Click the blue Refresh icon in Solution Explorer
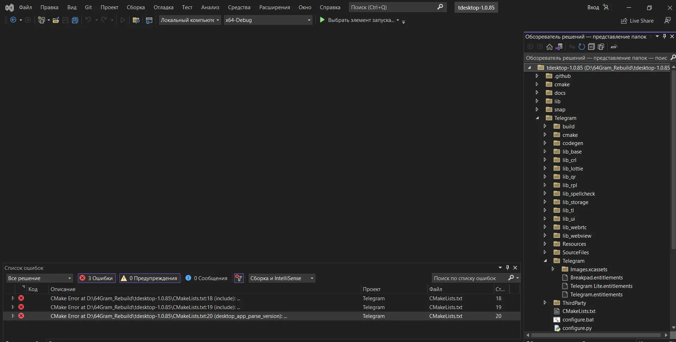Viewport: 676px width, 342px height. [x=582, y=47]
